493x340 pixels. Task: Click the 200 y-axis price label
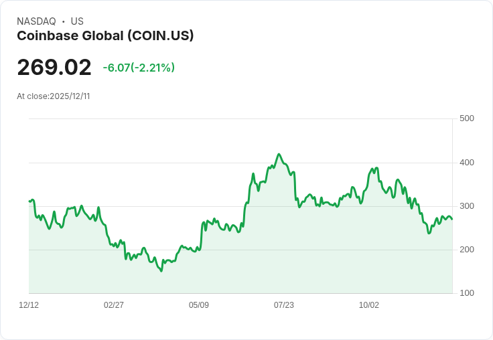click(x=467, y=250)
